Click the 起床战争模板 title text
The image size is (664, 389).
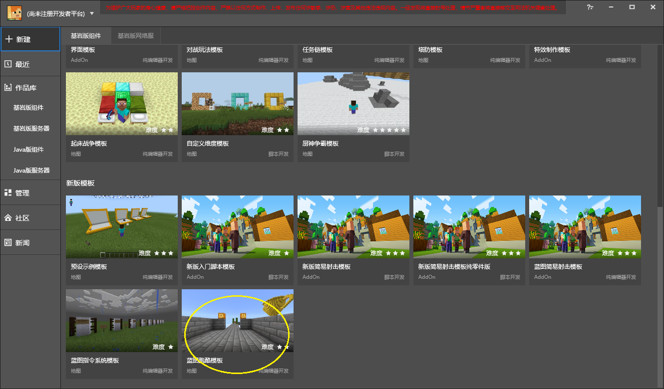pyautogui.click(x=89, y=144)
